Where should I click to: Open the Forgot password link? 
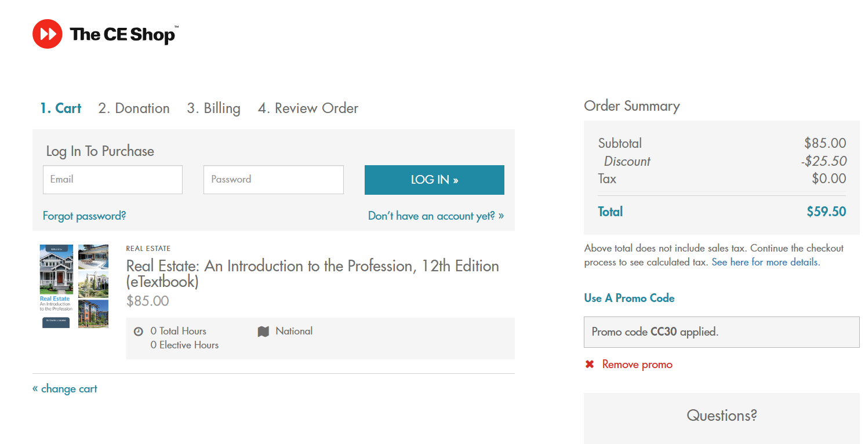[84, 215]
